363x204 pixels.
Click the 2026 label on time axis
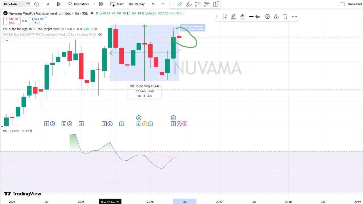(x=150, y=202)
